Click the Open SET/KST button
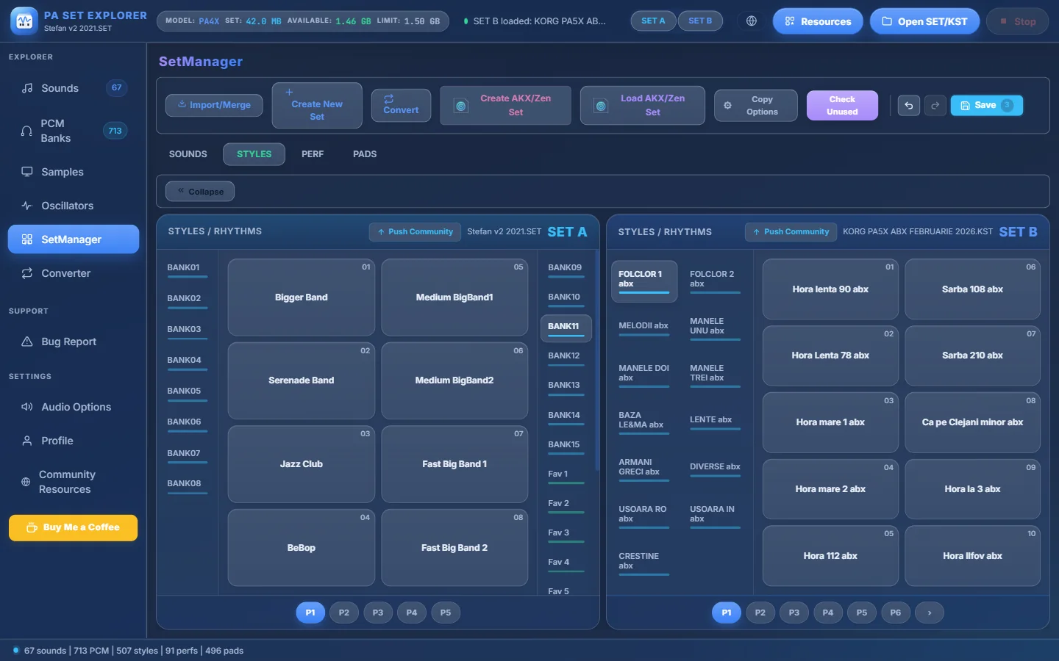This screenshot has height=661, width=1059. click(925, 21)
